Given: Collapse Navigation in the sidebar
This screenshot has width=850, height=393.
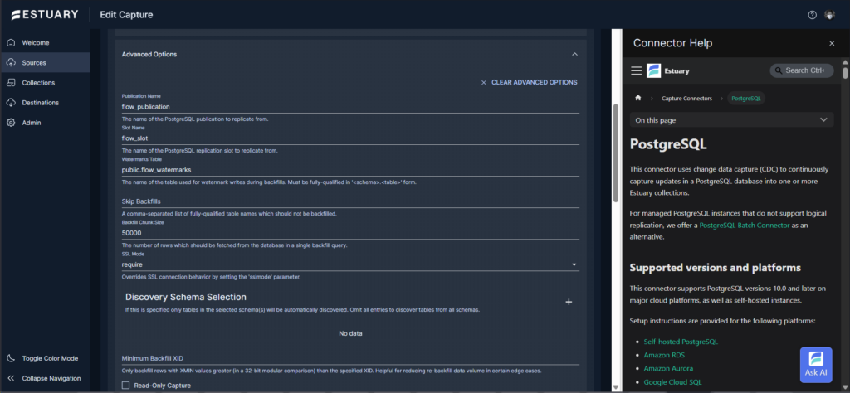Looking at the screenshot, I should pyautogui.click(x=45, y=378).
